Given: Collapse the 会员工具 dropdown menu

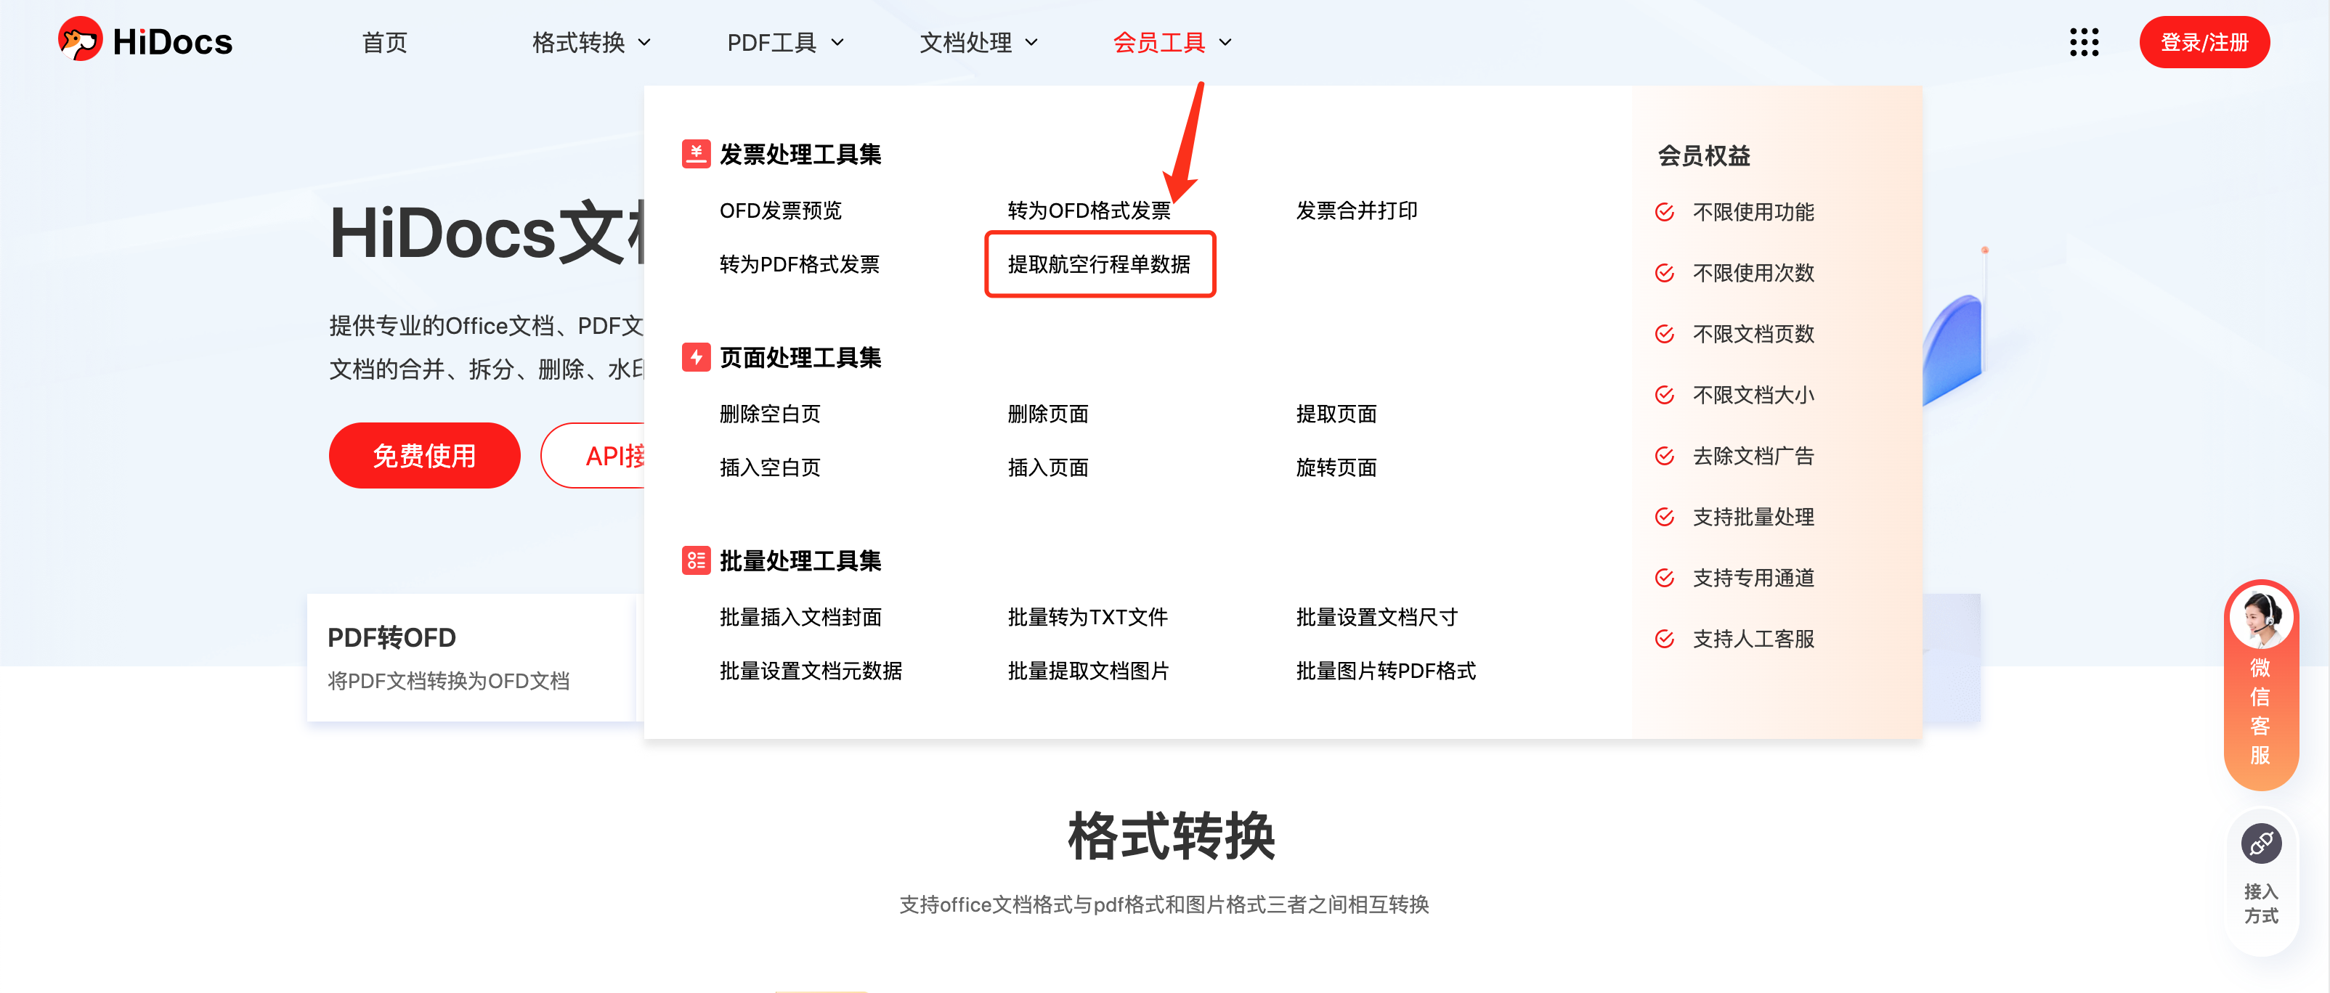Looking at the screenshot, I should click(x=1172, y=43).
